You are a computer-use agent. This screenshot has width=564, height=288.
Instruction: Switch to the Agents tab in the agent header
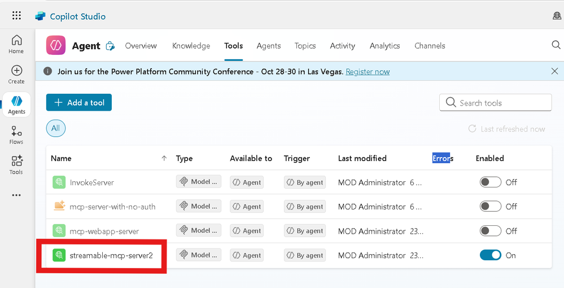pyautogui.click(x=269, y=46)
